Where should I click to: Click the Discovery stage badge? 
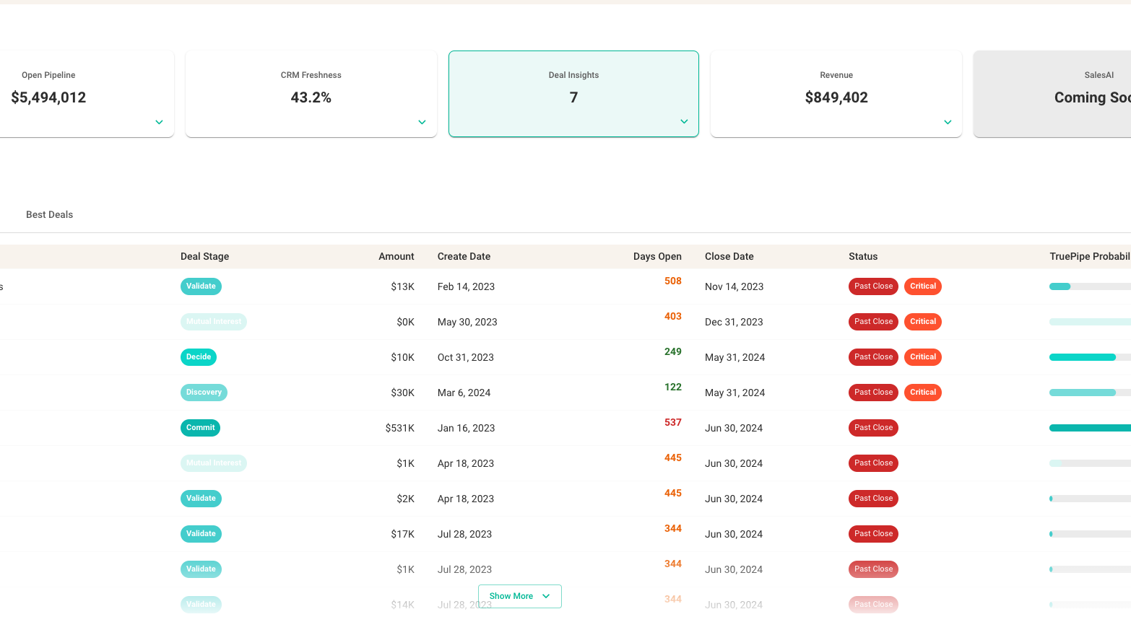pos(204,392)
